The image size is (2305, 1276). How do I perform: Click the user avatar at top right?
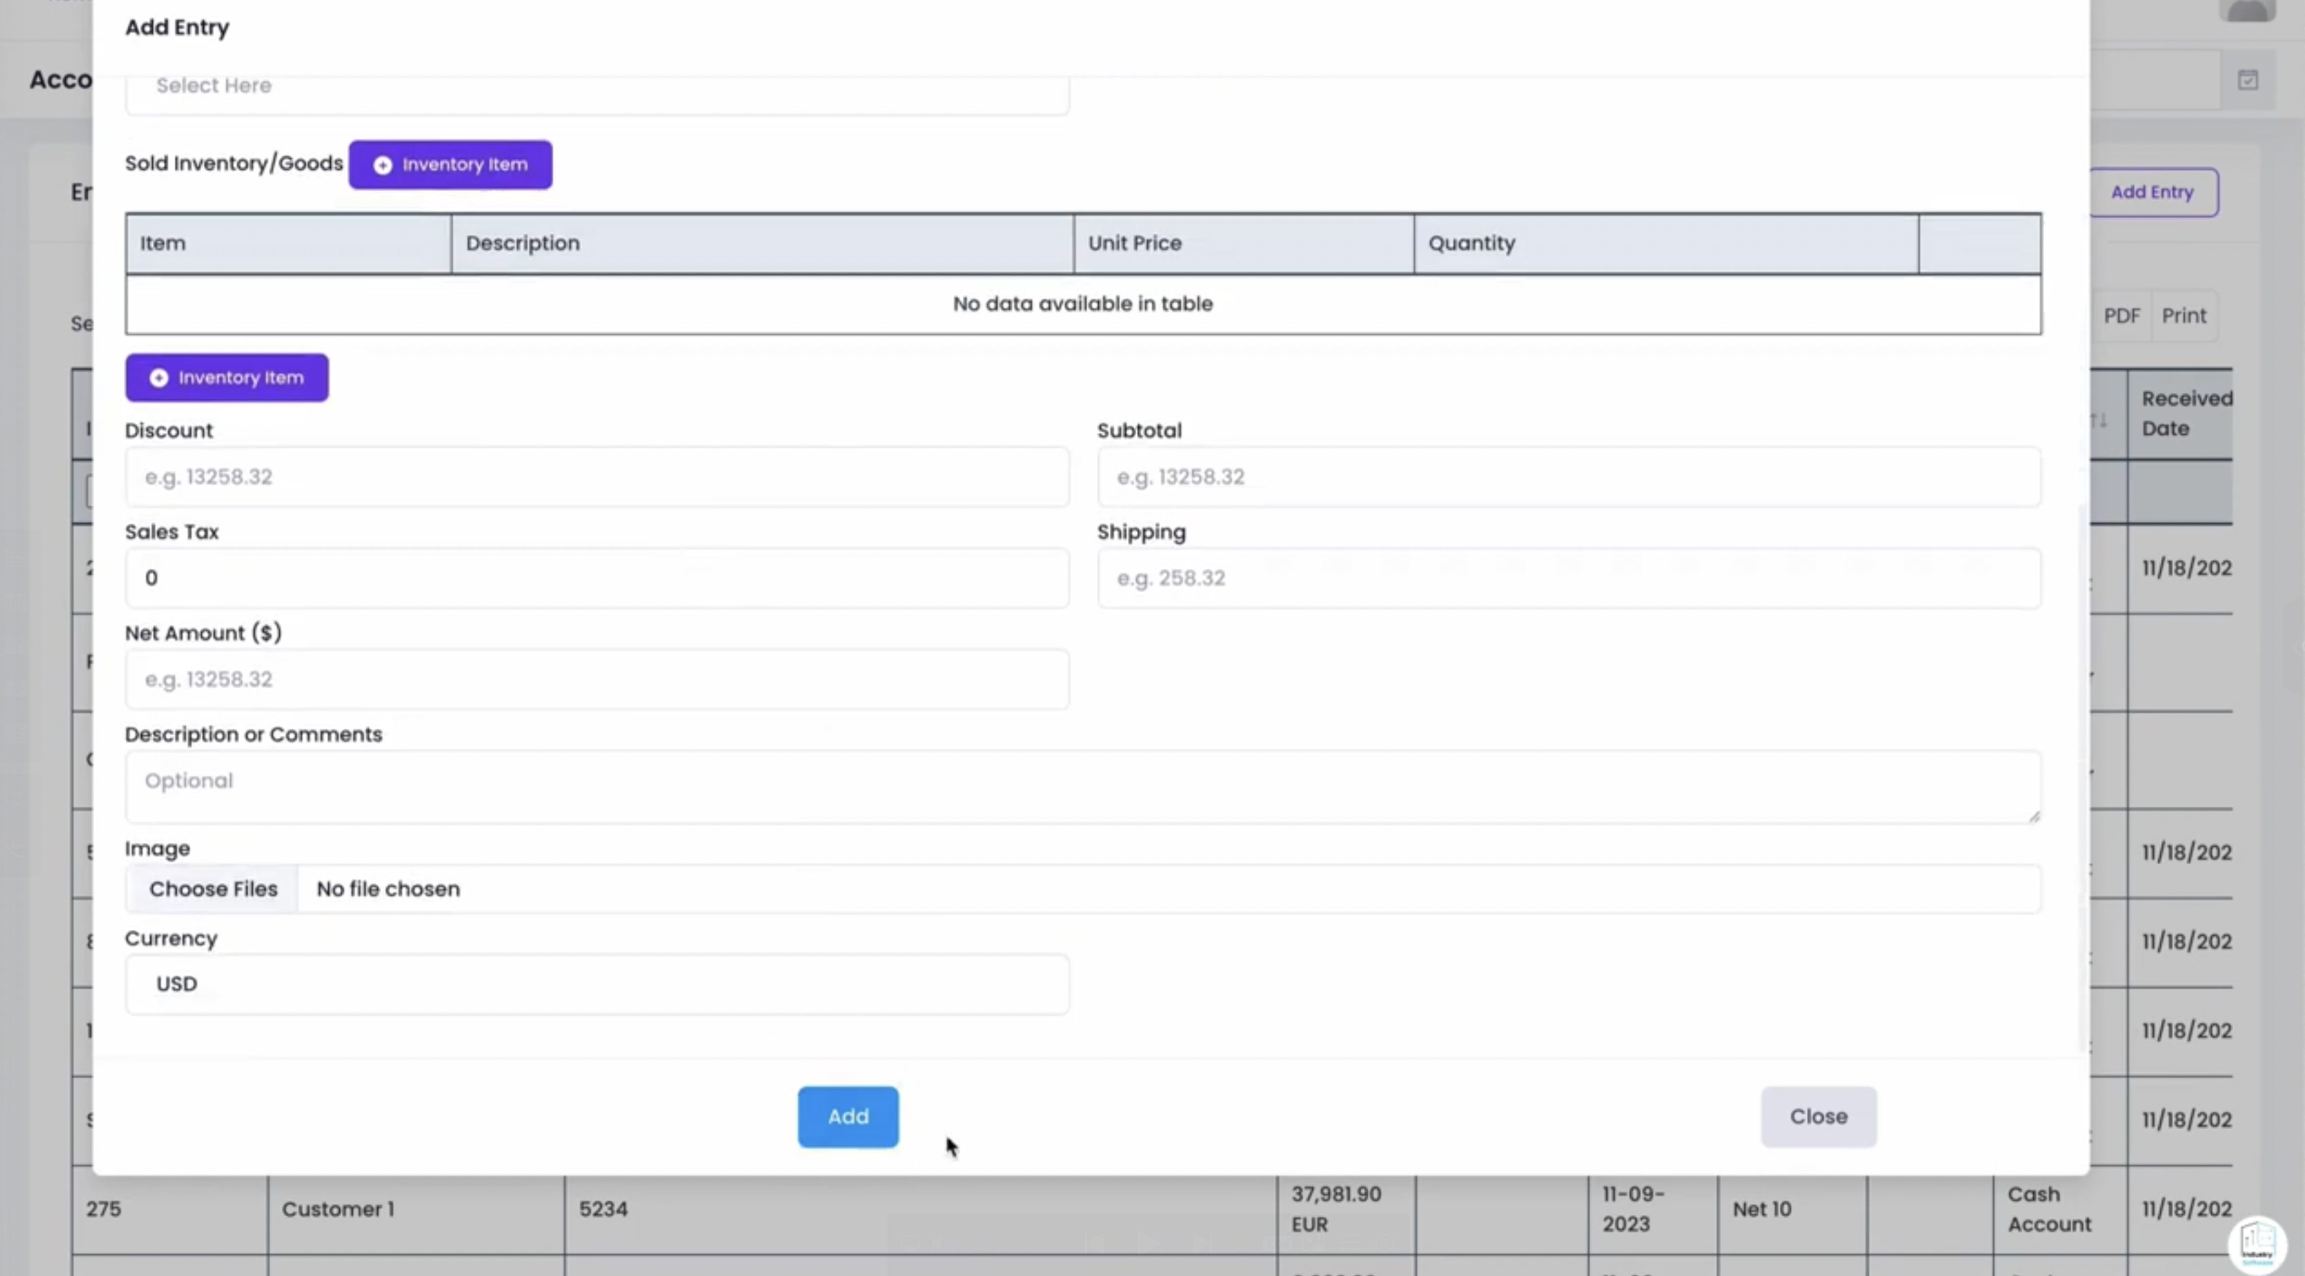pyautogui.click(x=2247, y=11)
